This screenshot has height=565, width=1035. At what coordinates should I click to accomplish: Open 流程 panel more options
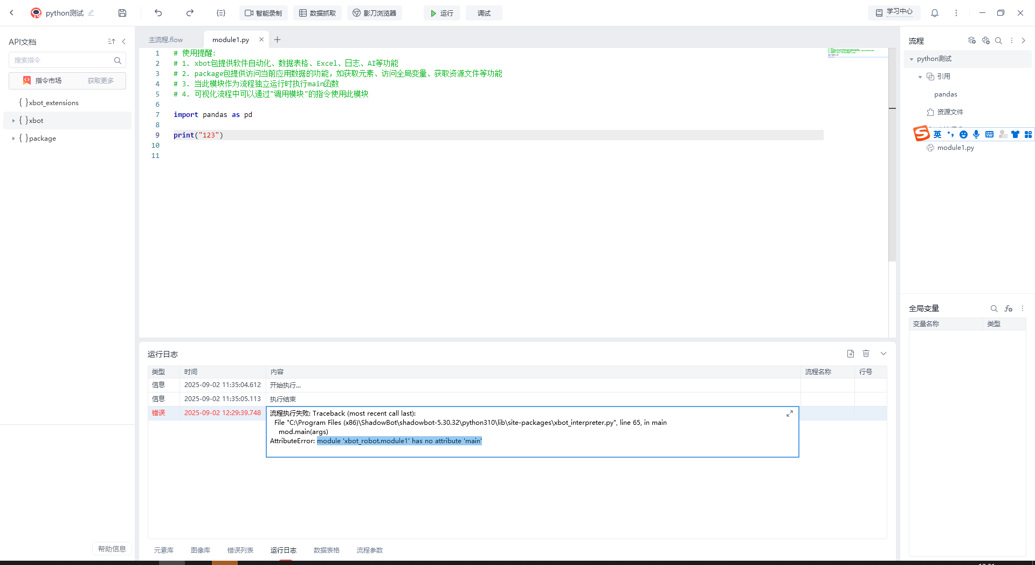[x=1011, y=40]
